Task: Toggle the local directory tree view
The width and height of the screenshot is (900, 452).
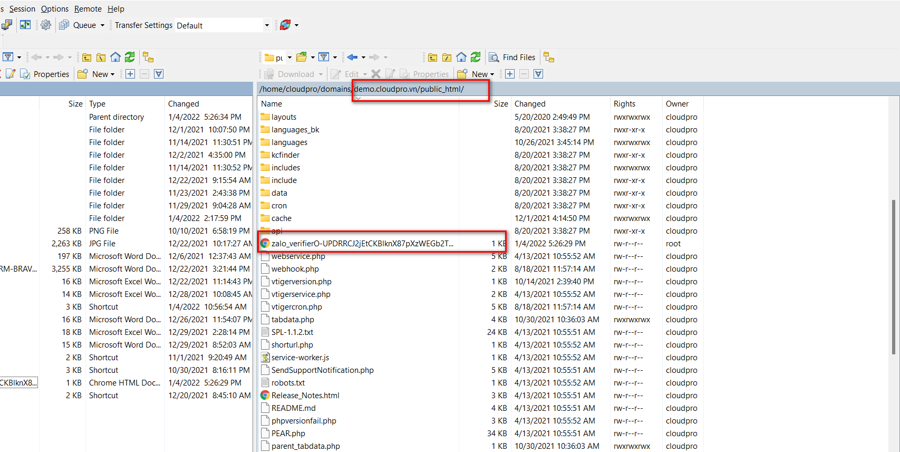Action: [x=148, y=57]
